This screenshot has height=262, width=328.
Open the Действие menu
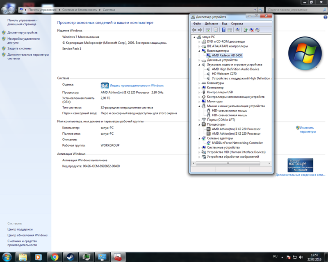tap(211, 24)
